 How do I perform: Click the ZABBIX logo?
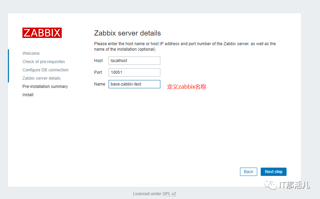(x=42, y=33)
